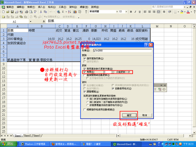196x147 pixels.
Task: Expand standard toolbar options chevron
Action: pos(86,12)
